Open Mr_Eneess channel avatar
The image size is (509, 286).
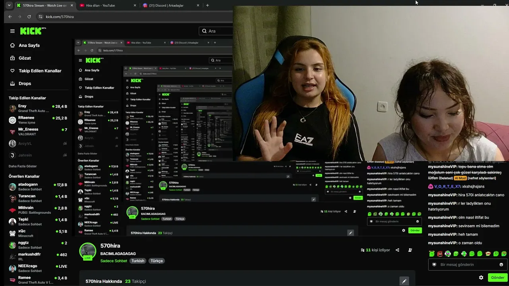[x=13, y=131]
